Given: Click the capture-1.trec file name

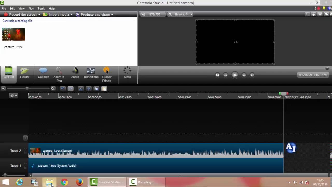Looking at the screenshot, I should tap(13, 47).
